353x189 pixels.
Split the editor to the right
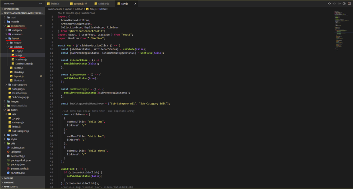(349, 4)
